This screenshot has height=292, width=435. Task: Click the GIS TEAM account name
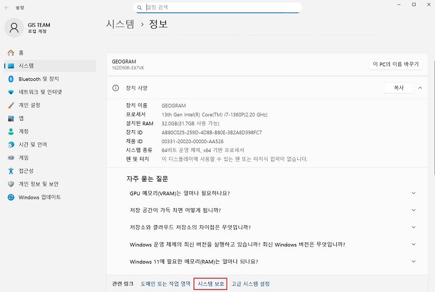point(39,25)
